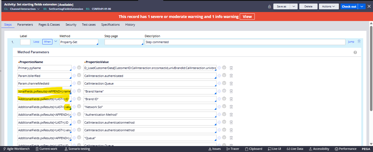This screenshot has width=373, height=152.
Task: Click target icon for "Brand ID" value
Action: tap(219, 99)
